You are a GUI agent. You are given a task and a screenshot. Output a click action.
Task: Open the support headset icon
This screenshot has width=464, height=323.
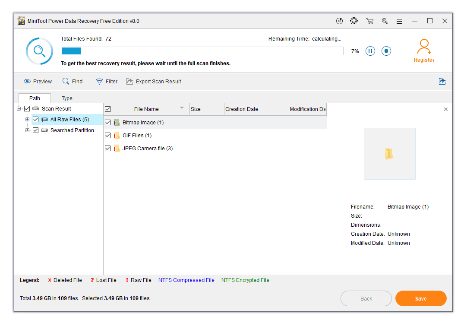(354, 21)
